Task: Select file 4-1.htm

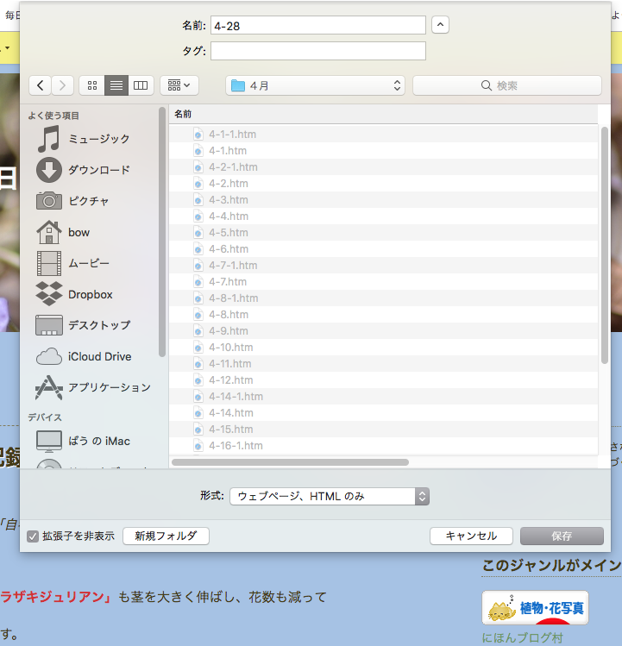Action: click(x=383, y=151)
